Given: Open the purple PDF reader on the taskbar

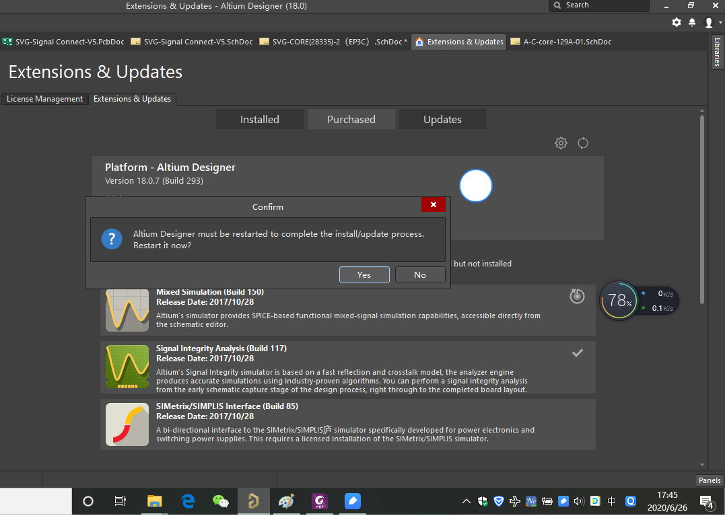Looking at the screenshot, I should point(320,501).
